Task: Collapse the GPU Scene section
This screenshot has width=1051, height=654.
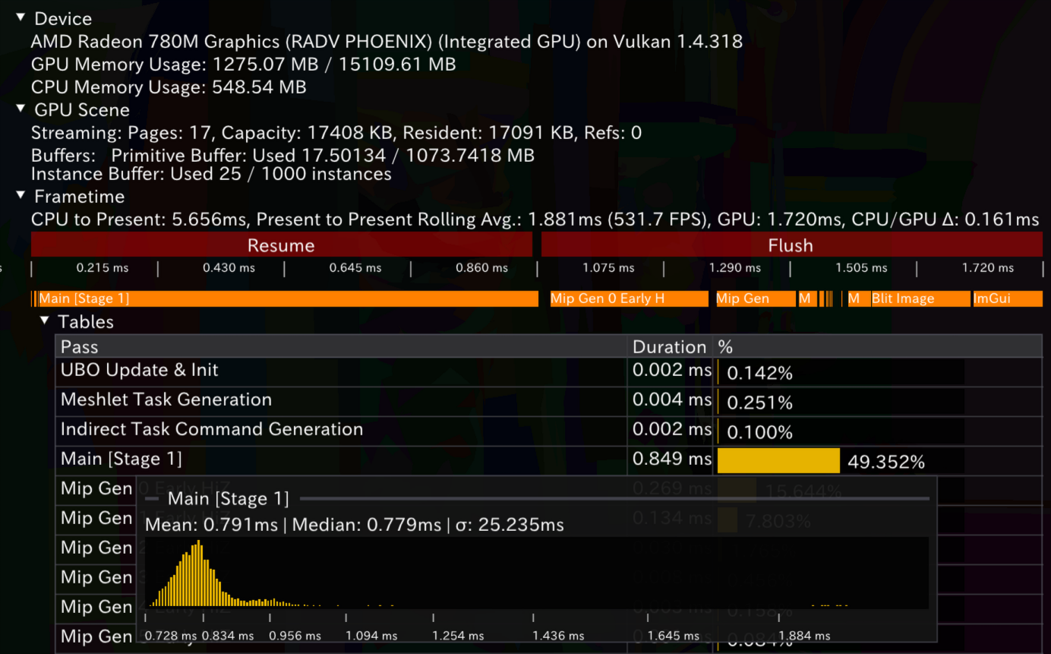Action: (x=21, y=109)
